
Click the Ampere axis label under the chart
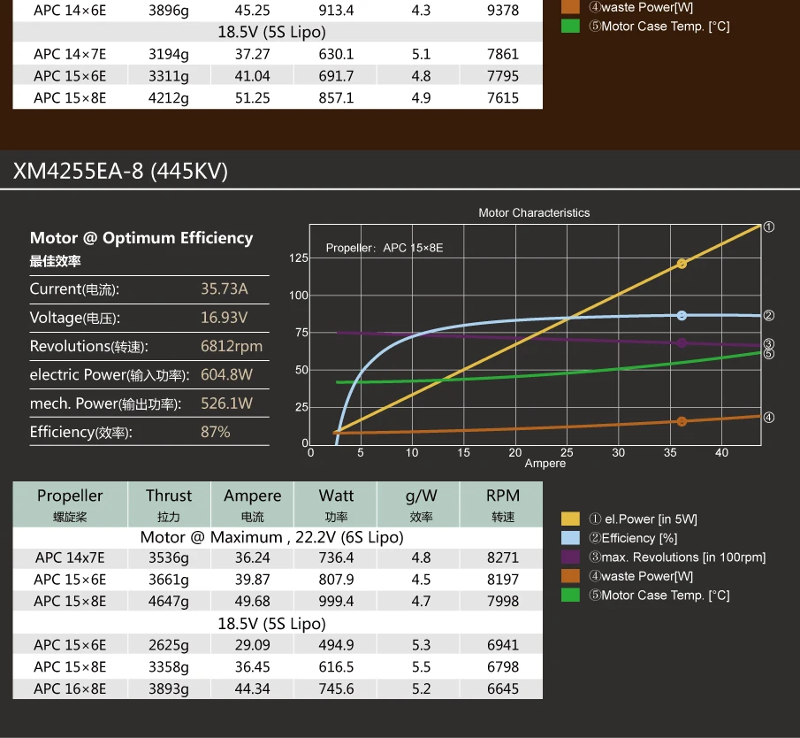click(545, 463)
